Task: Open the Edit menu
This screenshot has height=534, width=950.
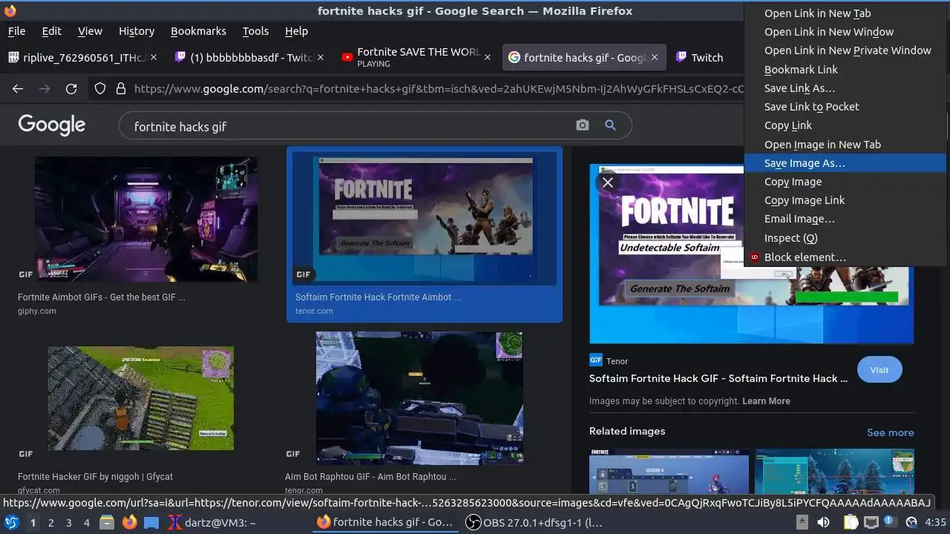Action: coord(52,31)
